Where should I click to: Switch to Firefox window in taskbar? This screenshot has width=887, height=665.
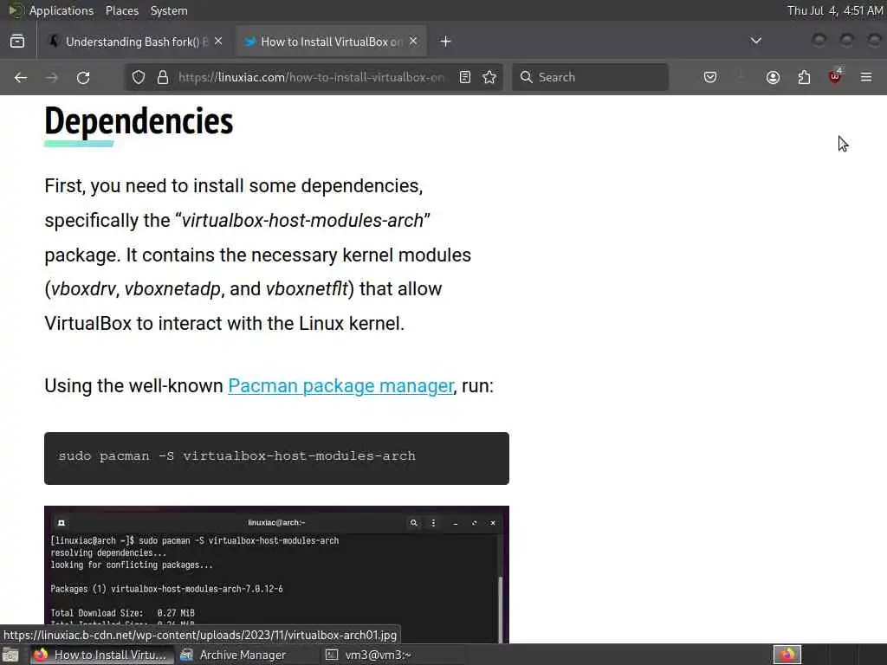point(100,655)
